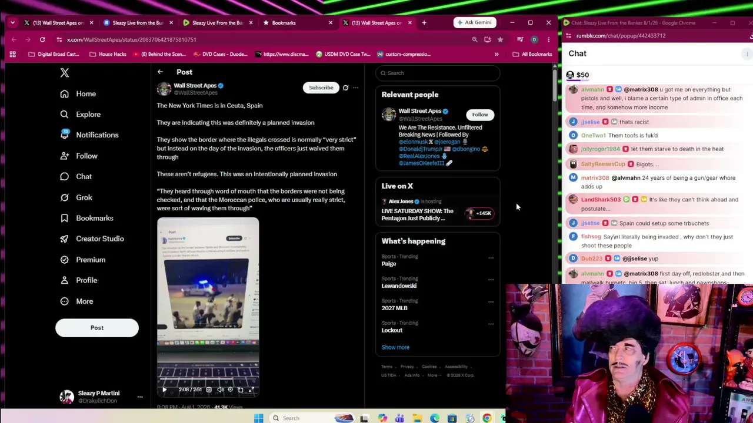The height and width of the screenshot is (423, 753).
Task: Toggle video closed captions
Action: [209, 390]
